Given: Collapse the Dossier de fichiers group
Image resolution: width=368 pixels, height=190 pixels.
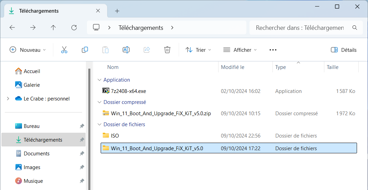Looking at the screenshot, I should [99, 124].
